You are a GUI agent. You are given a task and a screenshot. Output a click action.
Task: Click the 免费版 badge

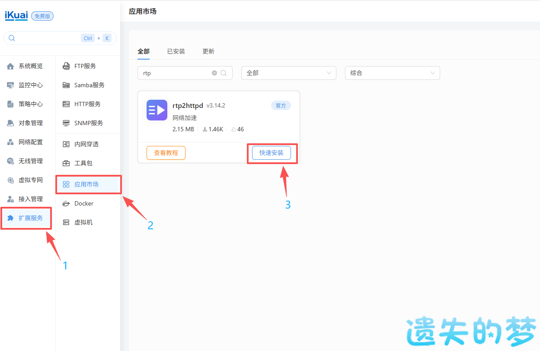click(42, 16)
